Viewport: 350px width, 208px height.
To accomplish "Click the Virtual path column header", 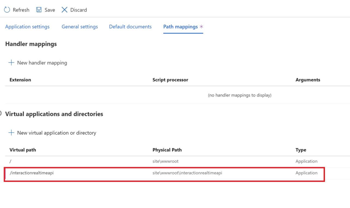I will coord(23,150).
